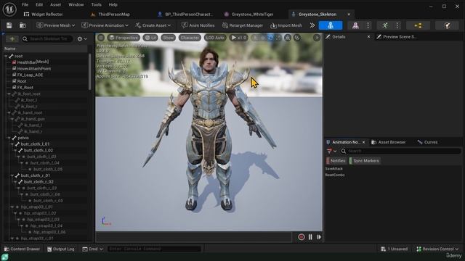The height and width of the screenshot is (261, 465).
Task: Open the Preview Animation dropdown
Action: [x=105, y=25]
